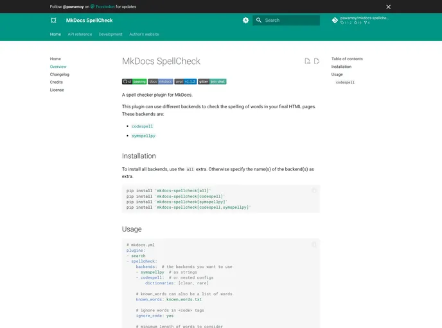
Task: Dismiss the announcement banner with X
Action: pyautogui.click(x=389, y=7)
